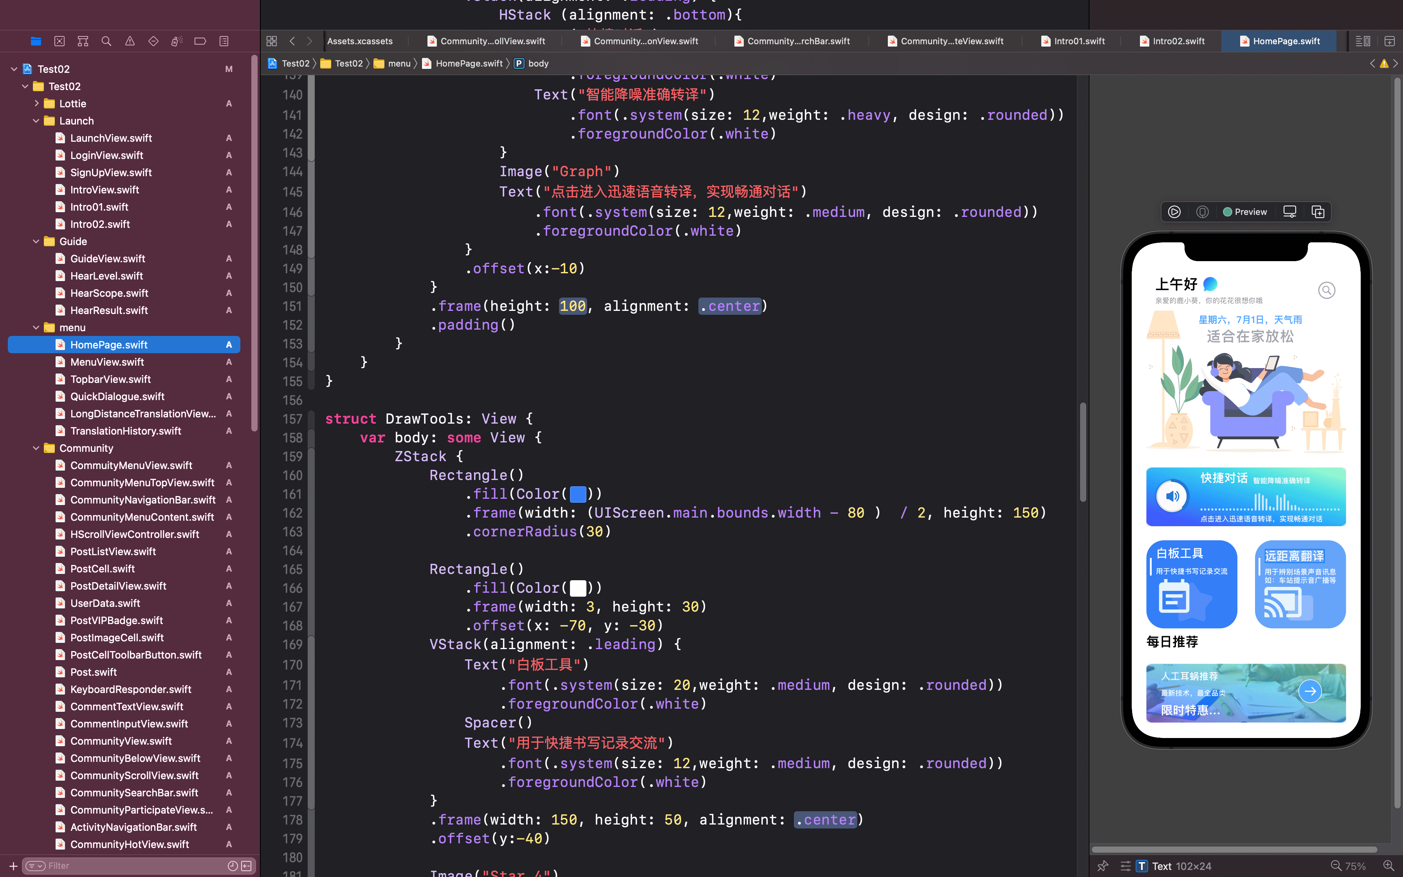Switch to the Assets.xcassets tab

(359, 41)
